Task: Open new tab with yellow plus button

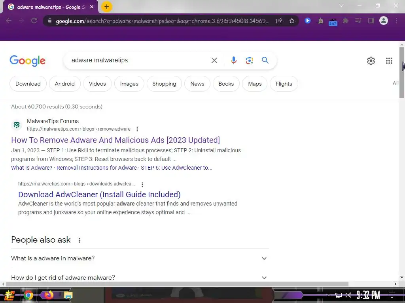Action: [107, 7]
